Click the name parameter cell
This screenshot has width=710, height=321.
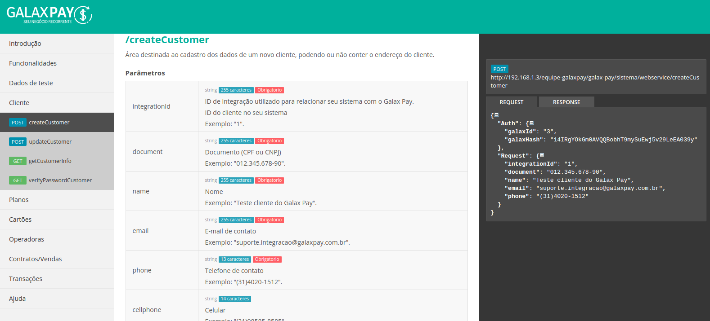coord(162,191)
